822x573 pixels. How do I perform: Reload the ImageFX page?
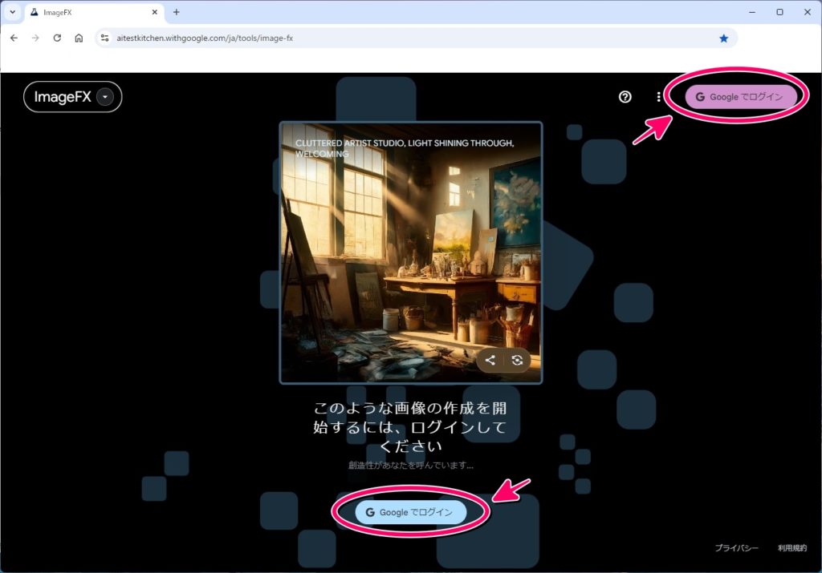pos(57,38)
